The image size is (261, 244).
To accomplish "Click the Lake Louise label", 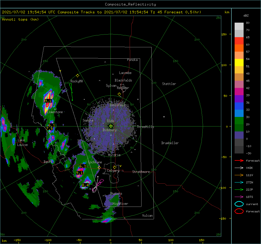I will click(x=22, y=142).
